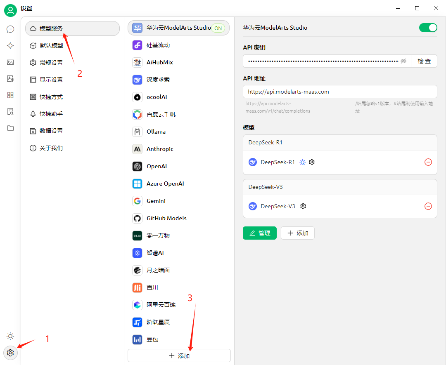The width and height of the screenshot is (446, 365).
Task: Select the GitHub Models provider
Action: point(179,219)
